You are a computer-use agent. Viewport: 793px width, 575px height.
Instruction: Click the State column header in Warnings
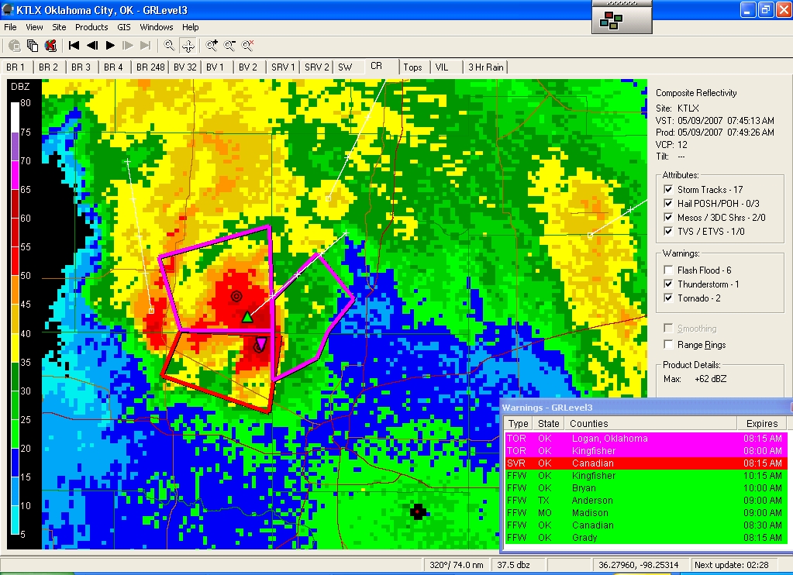point(549,424)
